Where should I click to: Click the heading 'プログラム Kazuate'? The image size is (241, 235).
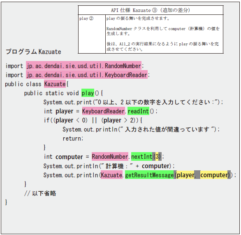33,52
